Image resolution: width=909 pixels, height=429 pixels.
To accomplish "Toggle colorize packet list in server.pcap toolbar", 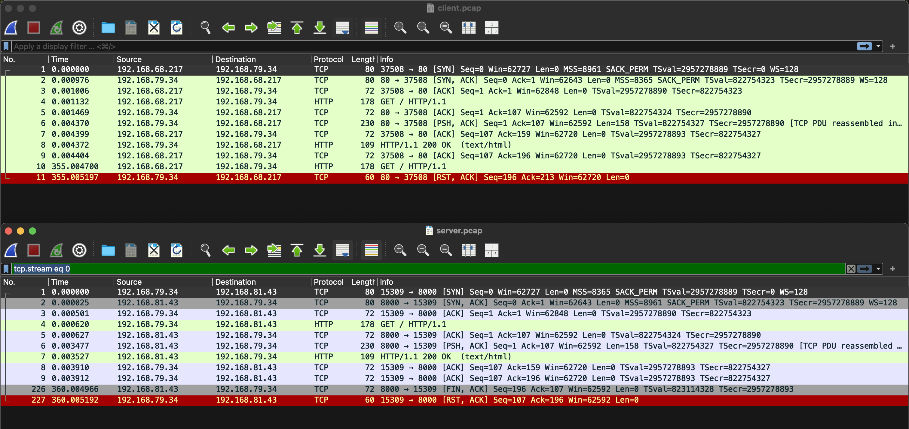I will coord(371,250).
